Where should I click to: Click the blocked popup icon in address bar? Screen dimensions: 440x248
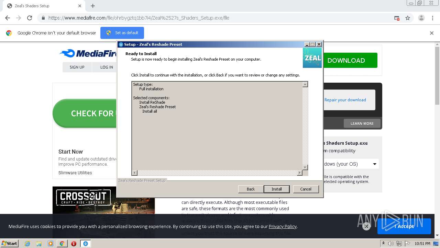397,18
